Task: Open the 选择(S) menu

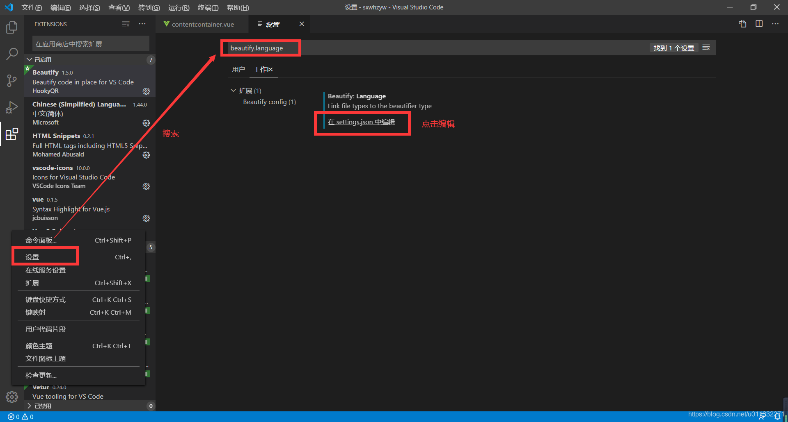Action: click(x=89, y=7)
